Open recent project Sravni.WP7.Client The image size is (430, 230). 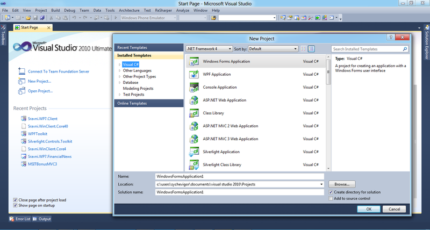pyautogui.click(x=42, y=119)
